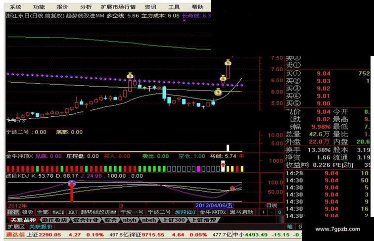Open the 上证380 tab
Image resolution: width=374 pixels, height=241 pixels.
click(x=174, y=220)
